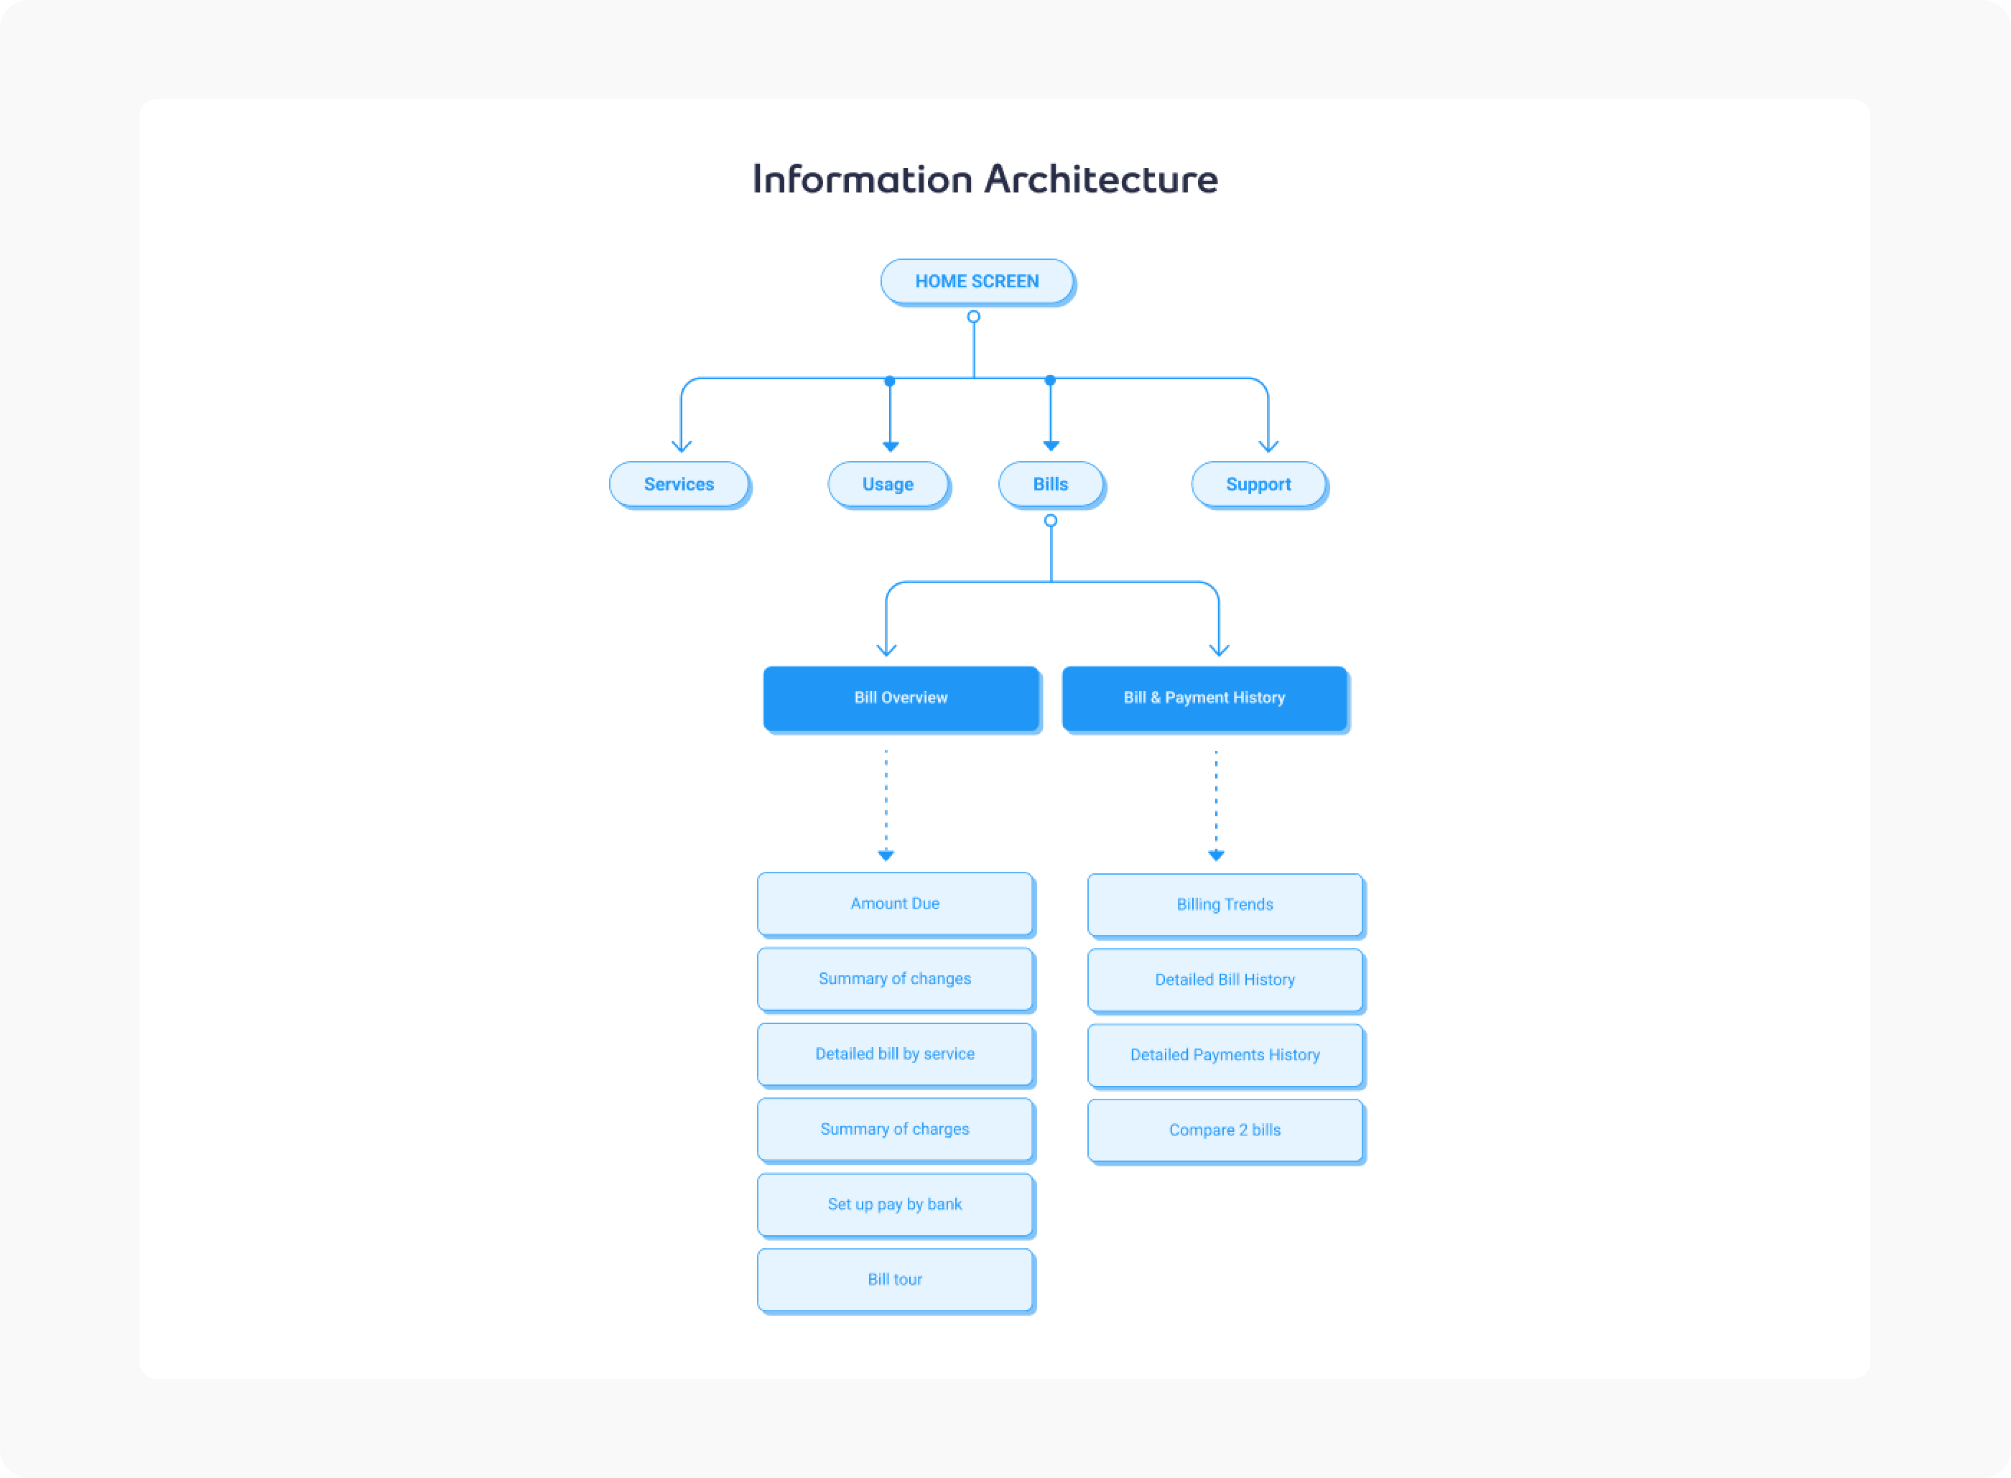Click the hollow connector circle below Bills
The height and width of the screenshot is (1478, 2011).
coord(1050,521)
